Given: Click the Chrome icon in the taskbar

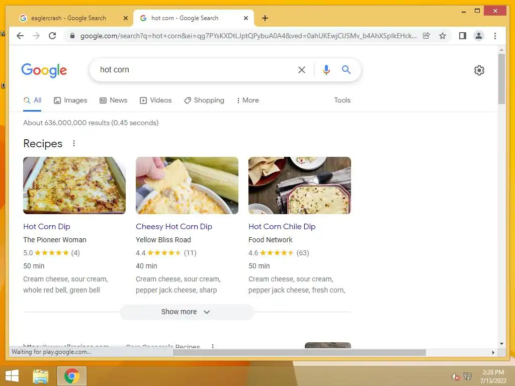Looking at the screenshot, I should [72, 376].
